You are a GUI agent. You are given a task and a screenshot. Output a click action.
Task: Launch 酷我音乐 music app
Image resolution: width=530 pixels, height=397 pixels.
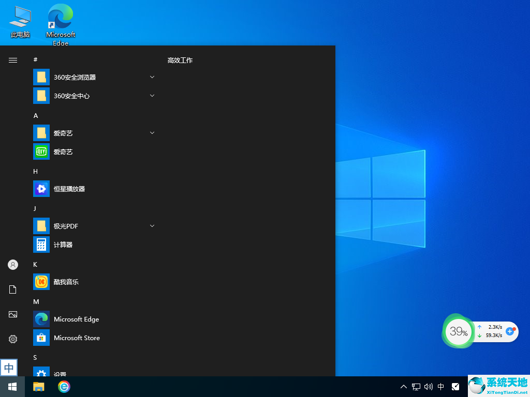coord(41,282)
